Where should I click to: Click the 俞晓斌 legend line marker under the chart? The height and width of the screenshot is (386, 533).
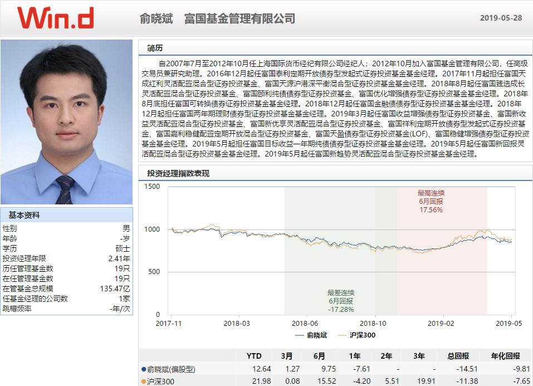coord(300,335)
